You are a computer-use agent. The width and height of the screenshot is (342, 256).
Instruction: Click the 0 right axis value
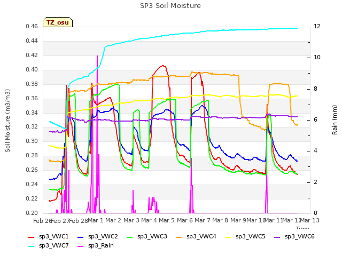coord(315,213)
